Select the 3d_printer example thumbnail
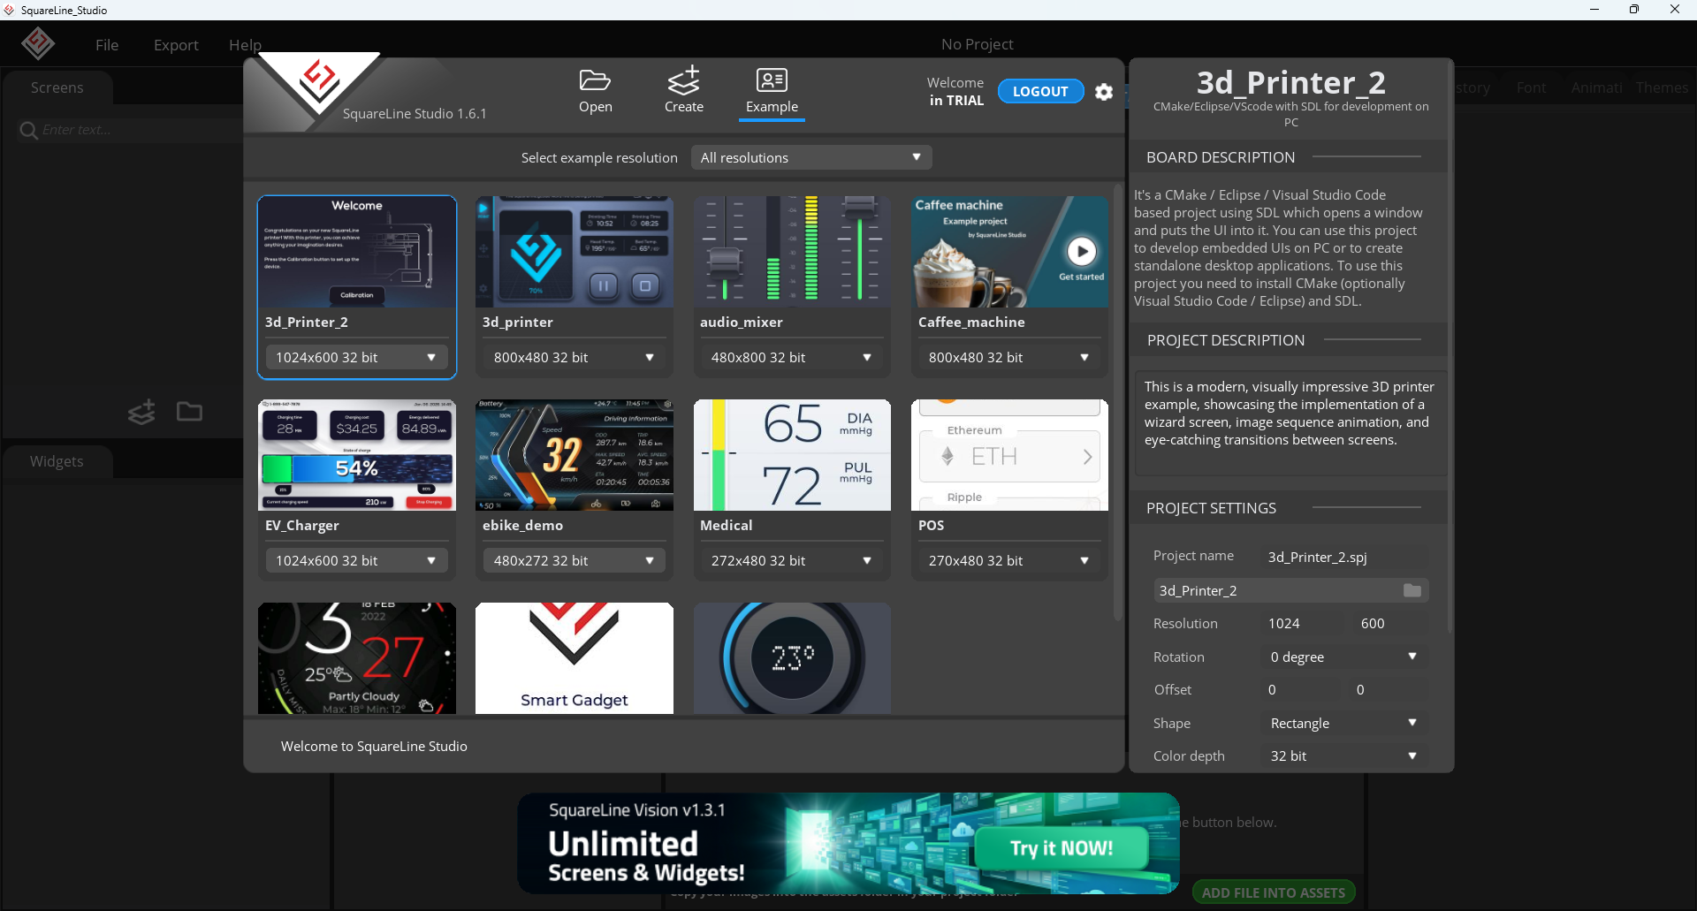This screenshot has width=1697, height=911. point(575,252)
